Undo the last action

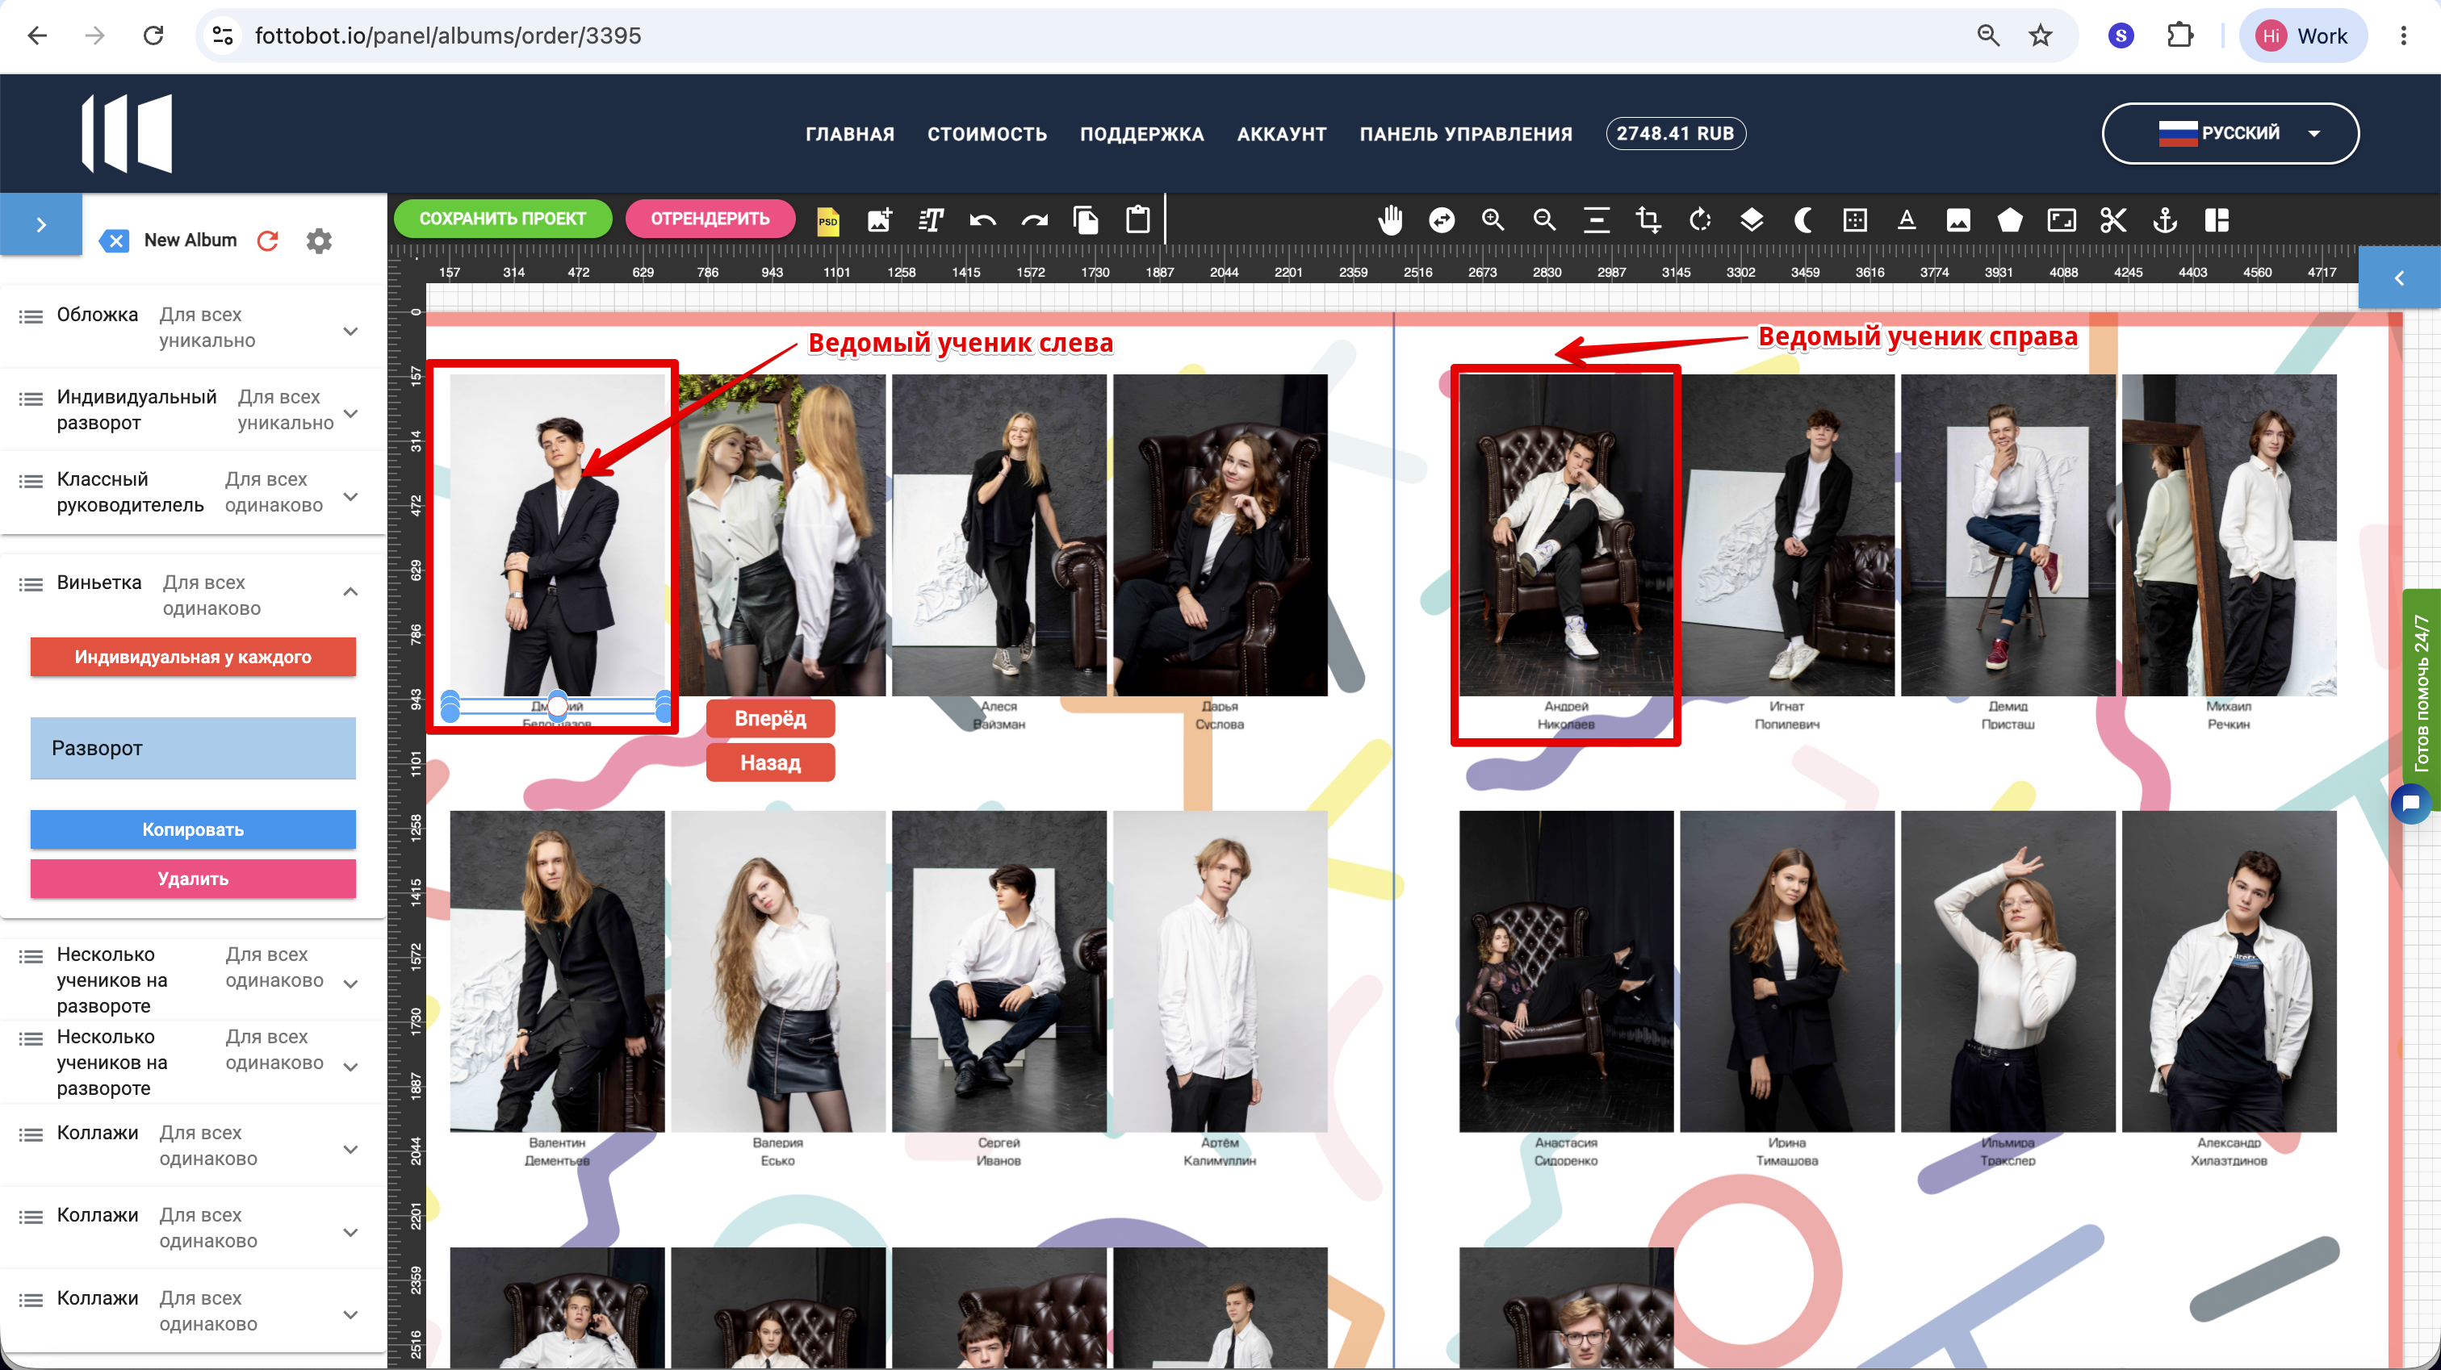click(982, 221)
